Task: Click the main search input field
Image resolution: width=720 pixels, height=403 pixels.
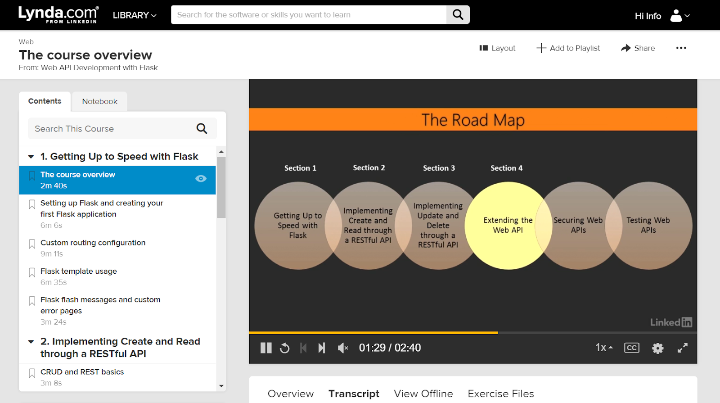Action: (x=309, y=15)
